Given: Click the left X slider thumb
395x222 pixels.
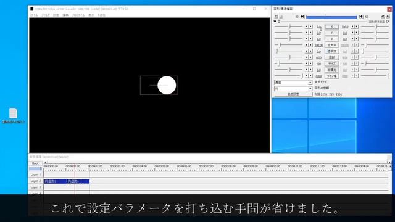Looking at the screenshot, I should click(290, 26).
